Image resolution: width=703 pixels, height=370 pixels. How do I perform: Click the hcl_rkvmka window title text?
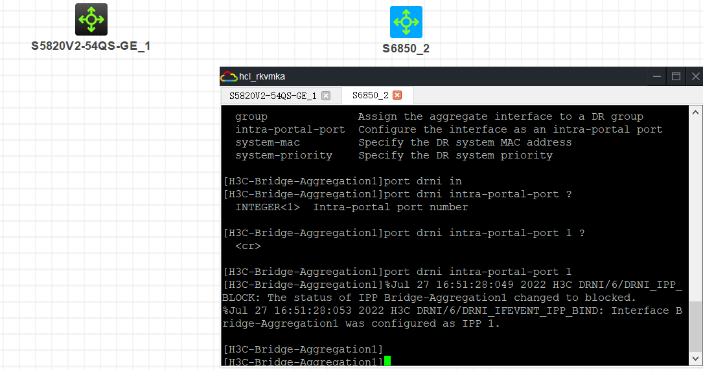coord(262,76)
